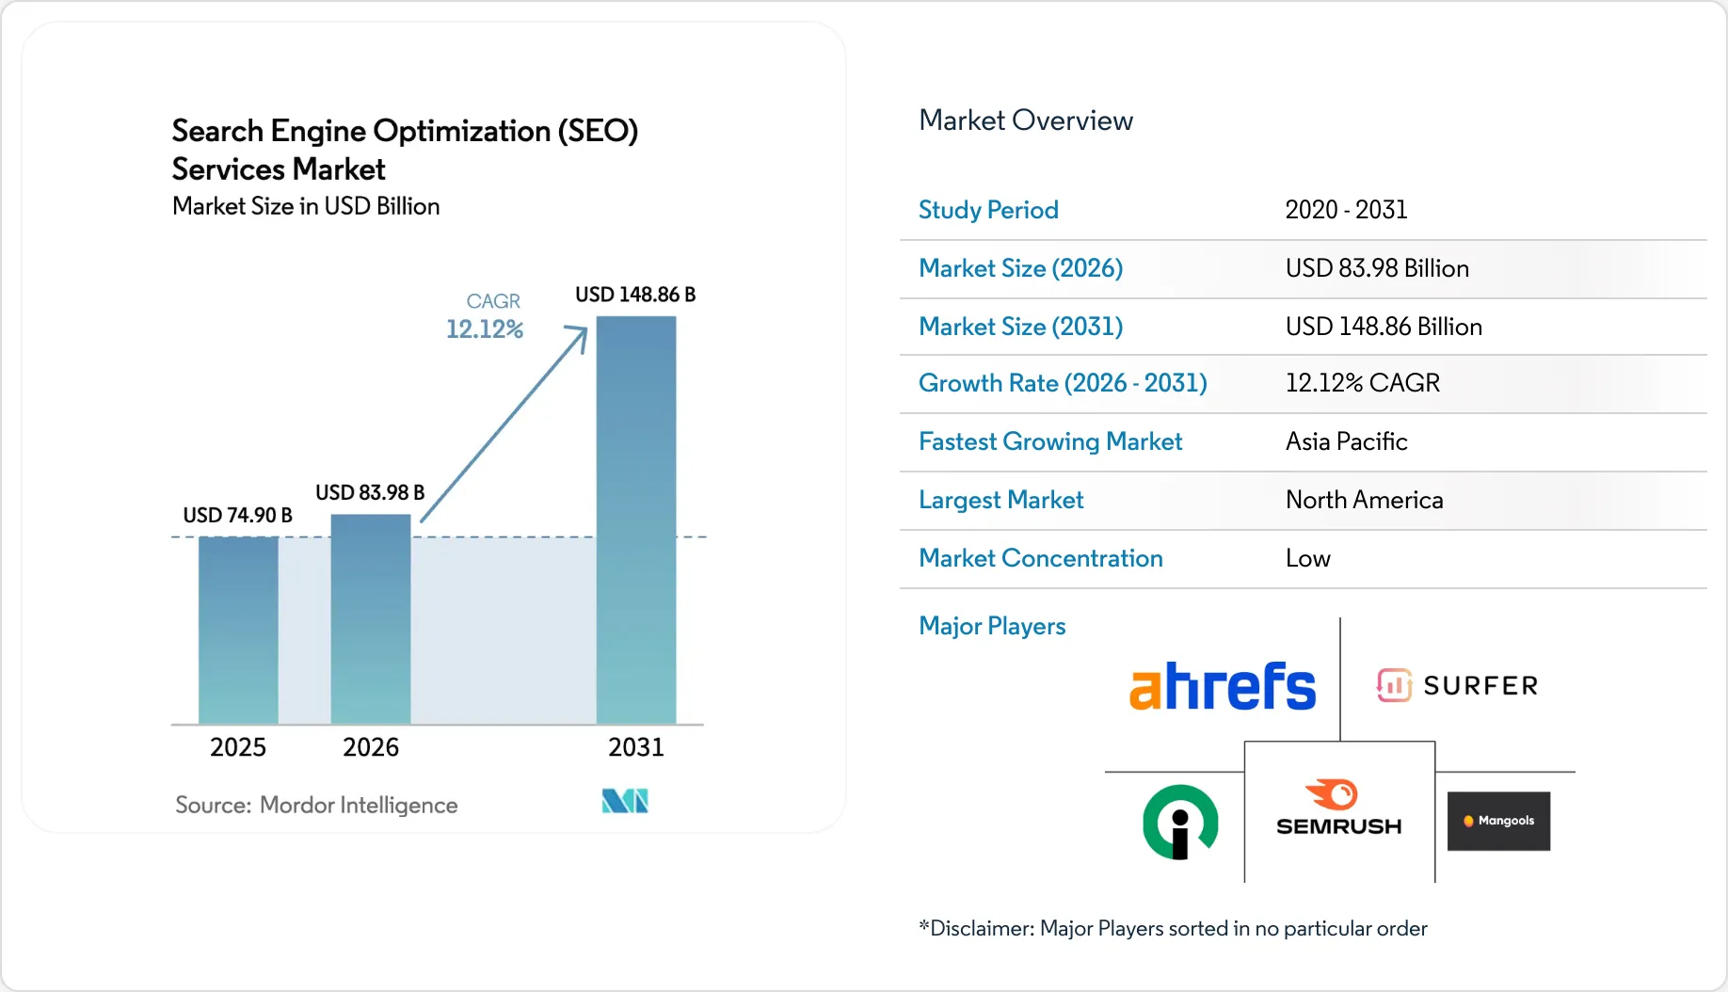Click the Major Players disclaimer text
Image resolution: width=1728 pixels, height=992 pixels.
pyautogui.click(x=1172, y=928)
